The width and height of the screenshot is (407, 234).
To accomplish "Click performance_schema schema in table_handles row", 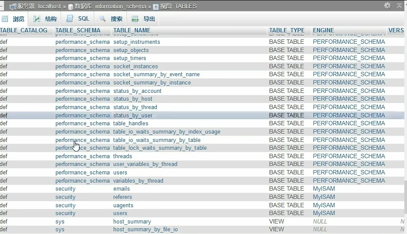I will point(82,124).
